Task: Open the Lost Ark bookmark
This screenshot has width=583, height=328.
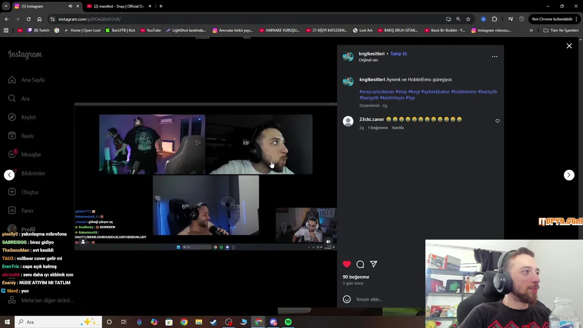Action: coord(363,31)
